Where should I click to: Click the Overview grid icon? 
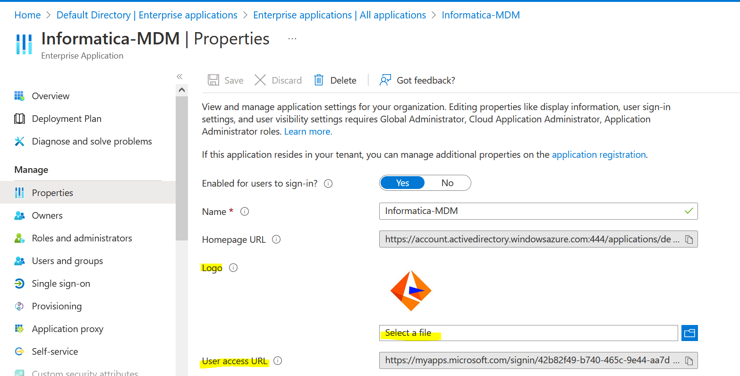pos(19,96)
